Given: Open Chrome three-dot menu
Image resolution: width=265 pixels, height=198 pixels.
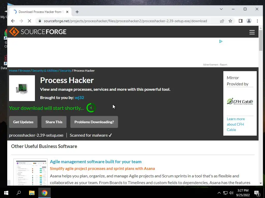Looking at the screenshot, I should tap(257, 21).
